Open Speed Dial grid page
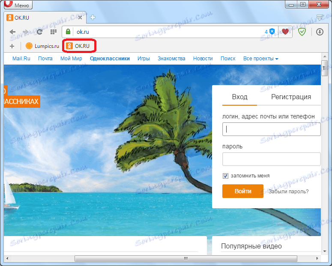 point(54,32)
